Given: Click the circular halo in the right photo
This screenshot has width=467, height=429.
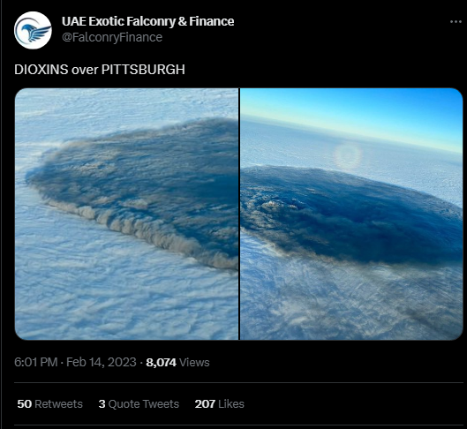Looking at the screenshot, I should 348,155.
